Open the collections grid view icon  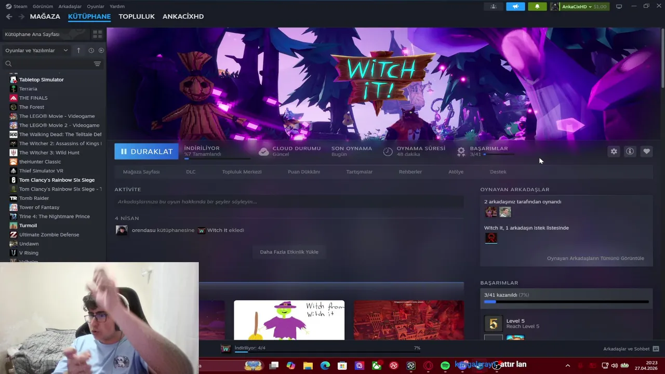point(97,34)
